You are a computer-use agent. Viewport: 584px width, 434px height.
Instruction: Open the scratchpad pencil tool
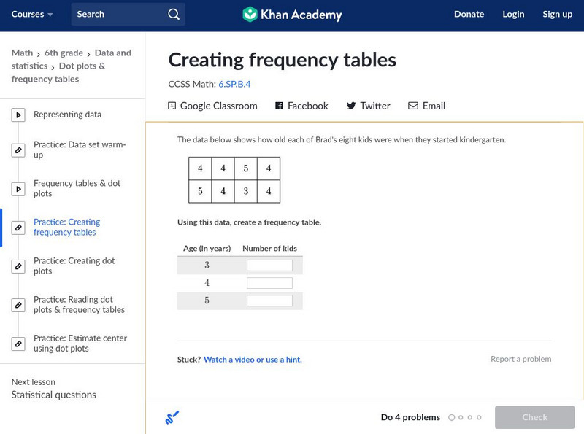click(x=172, y=417)
